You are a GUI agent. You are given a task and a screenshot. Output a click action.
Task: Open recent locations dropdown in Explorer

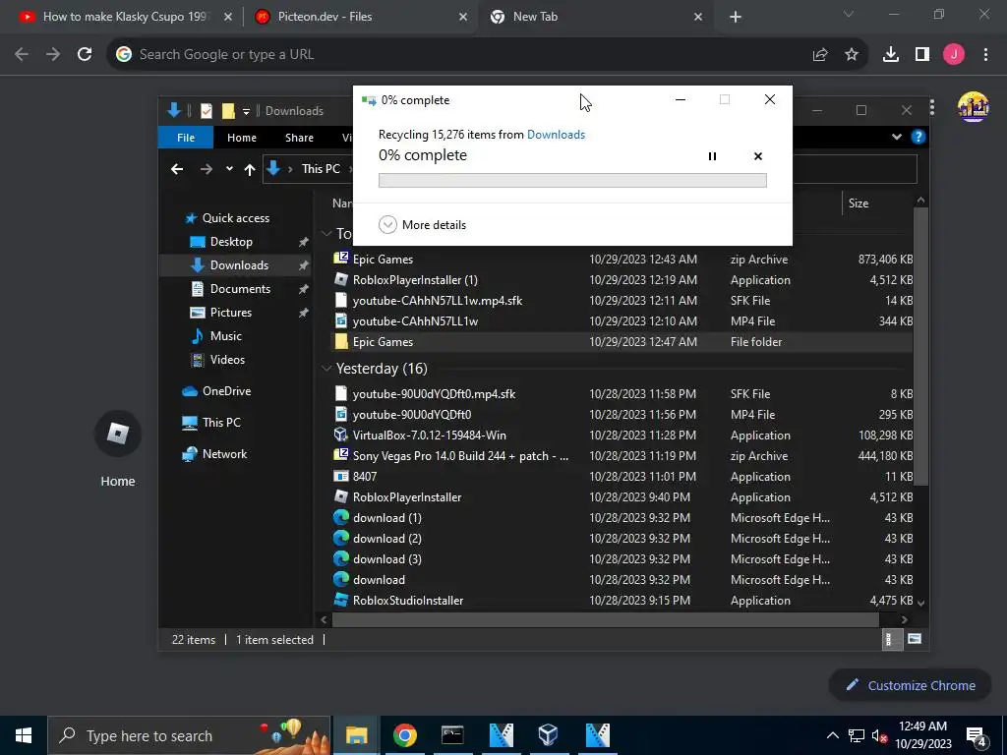[x=229, y=169]
